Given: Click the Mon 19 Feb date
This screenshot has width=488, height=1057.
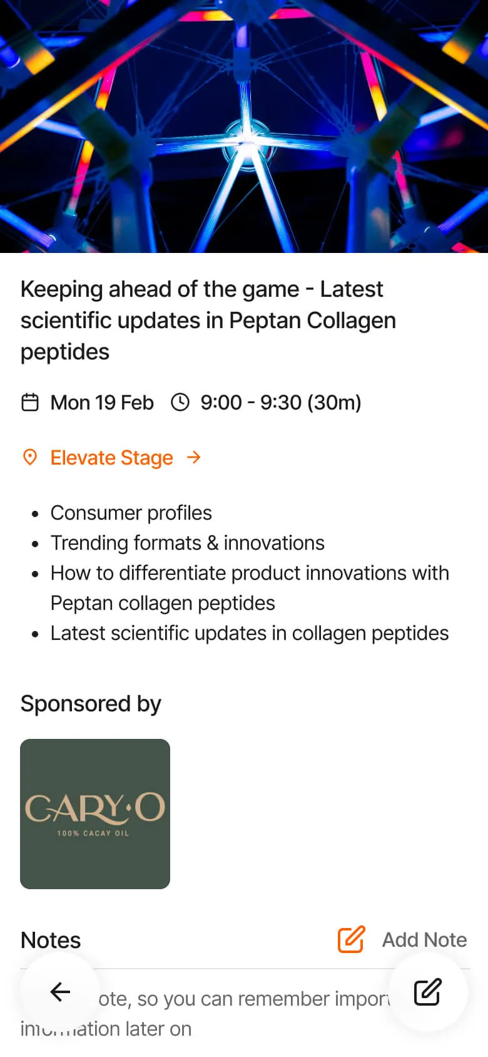Looking at the screenshot, I should (102, 402).
